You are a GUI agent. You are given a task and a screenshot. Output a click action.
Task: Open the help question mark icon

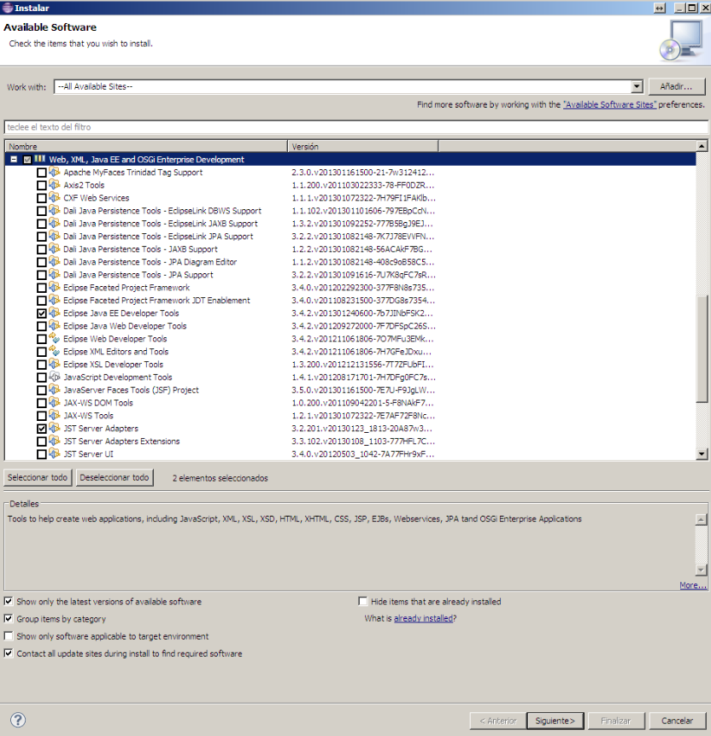tap(18, 720)
